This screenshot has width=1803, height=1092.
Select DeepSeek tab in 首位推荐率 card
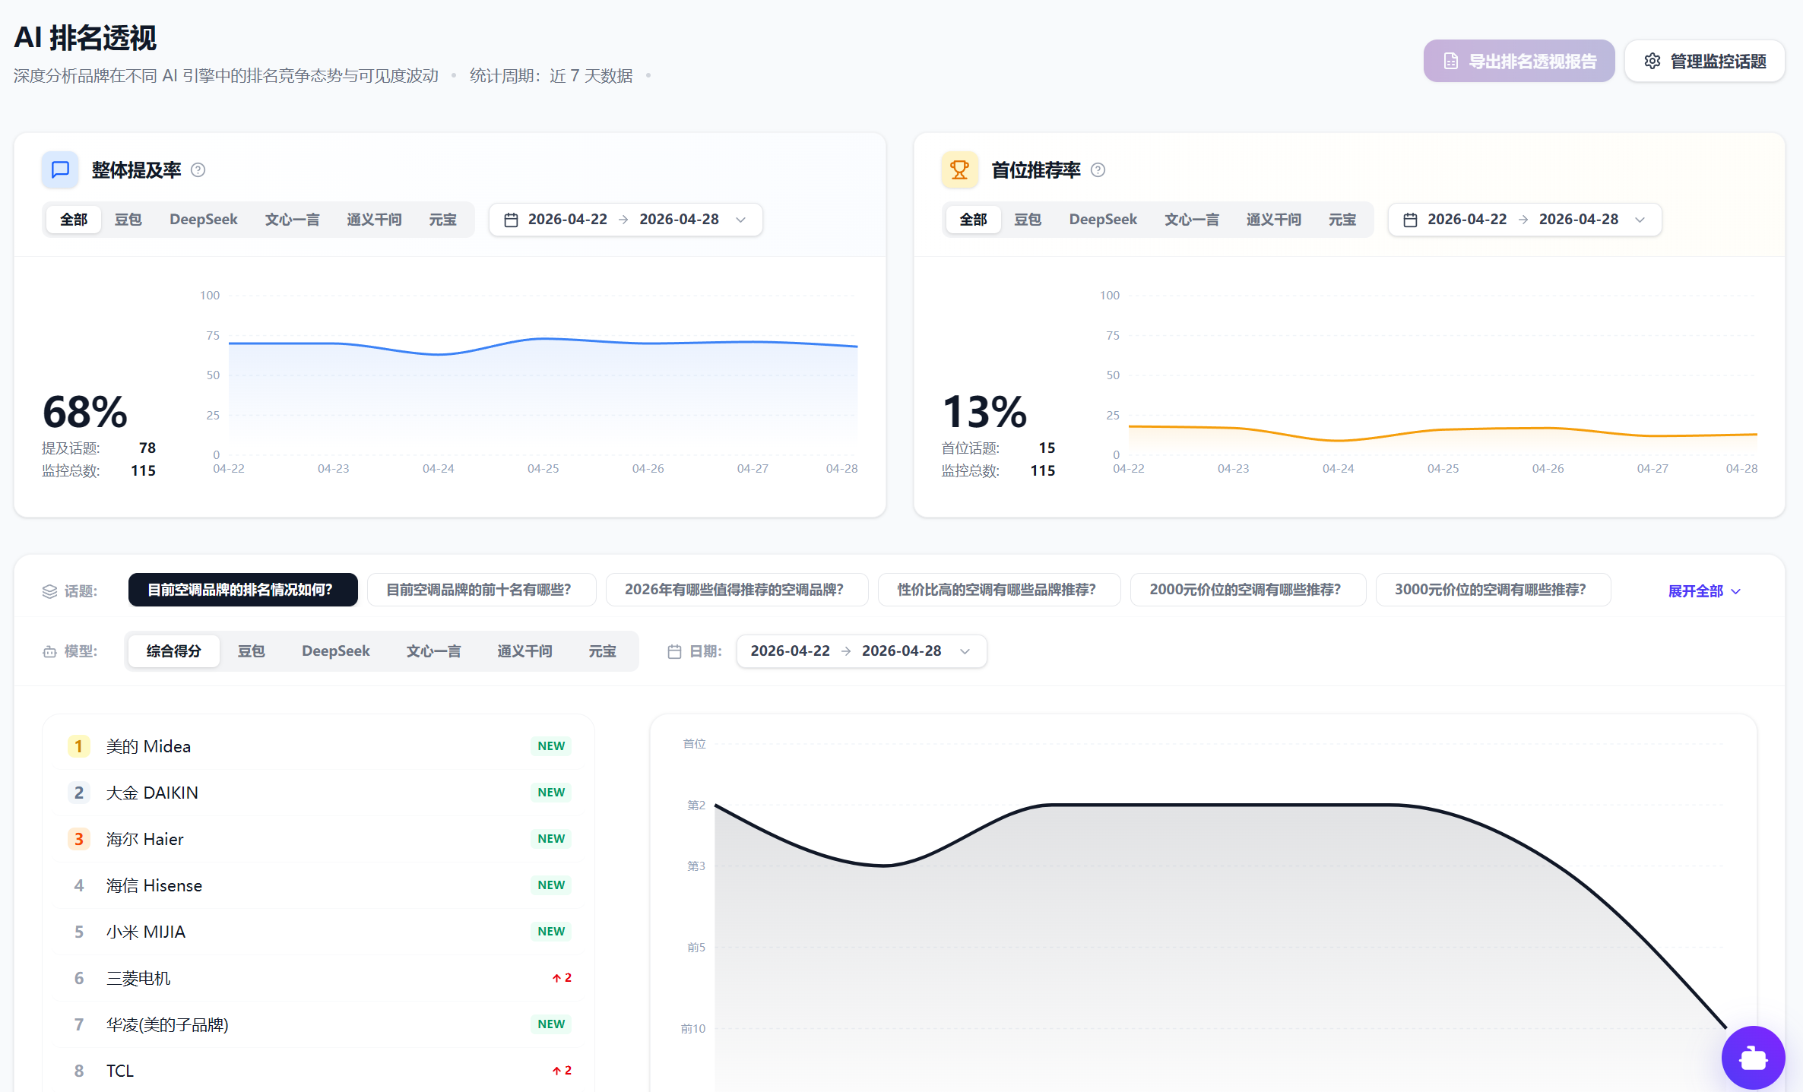(x=1103, y=220)
